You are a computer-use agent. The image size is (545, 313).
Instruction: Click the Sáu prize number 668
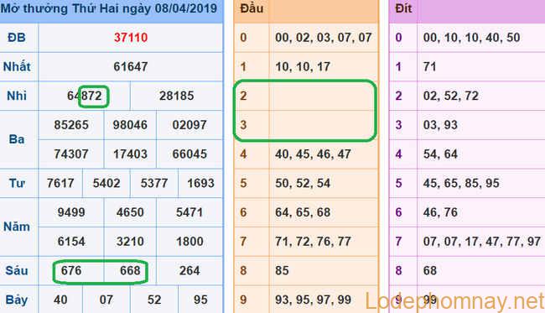(x=130, y=270)
